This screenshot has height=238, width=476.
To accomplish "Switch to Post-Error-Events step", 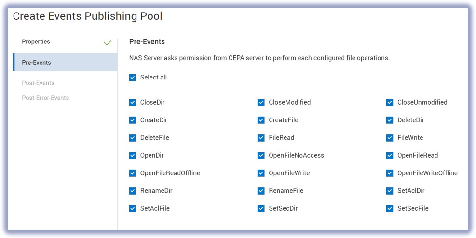I will [45, 98].
